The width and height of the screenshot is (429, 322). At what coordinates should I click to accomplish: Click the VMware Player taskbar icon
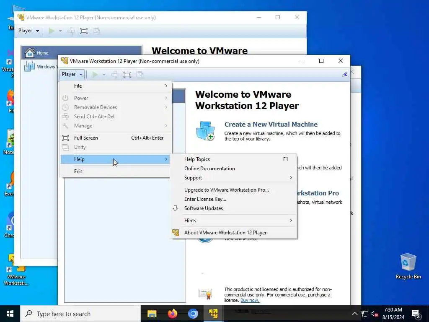pyautogui.click(x=213, y=314)
